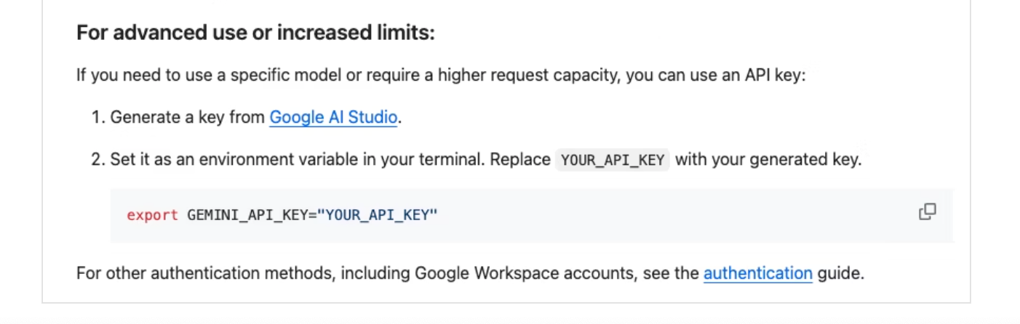
Task: Copy the export command code block
Action: (x=927, y=212)
